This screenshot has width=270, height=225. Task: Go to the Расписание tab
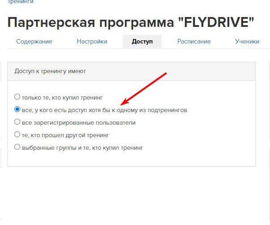click(194, 42)
